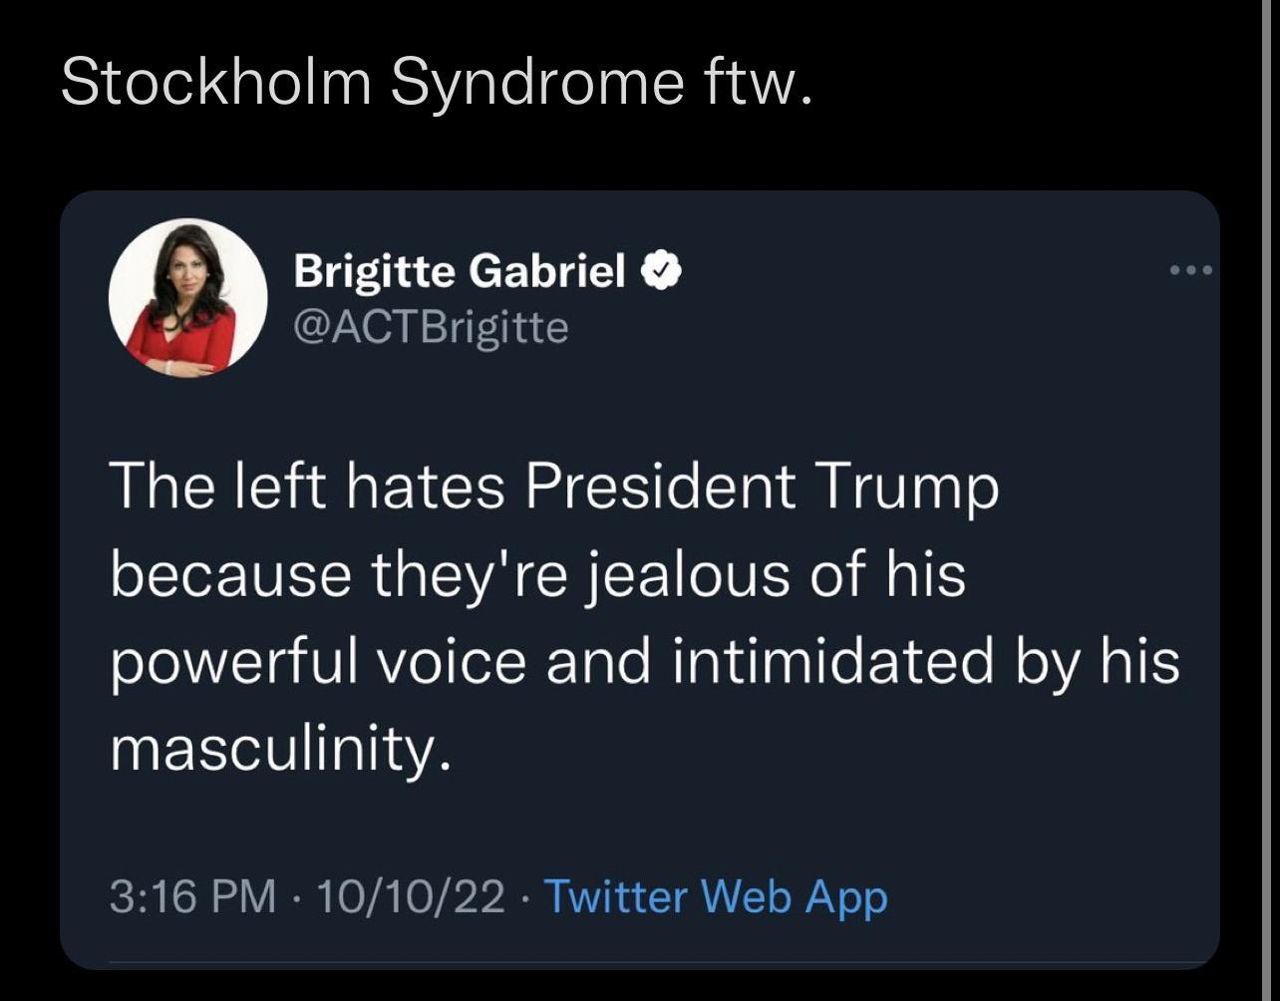Click the word Trump in the tweet
This screenshot has height=1001, width=1280.
click(907, 486)
